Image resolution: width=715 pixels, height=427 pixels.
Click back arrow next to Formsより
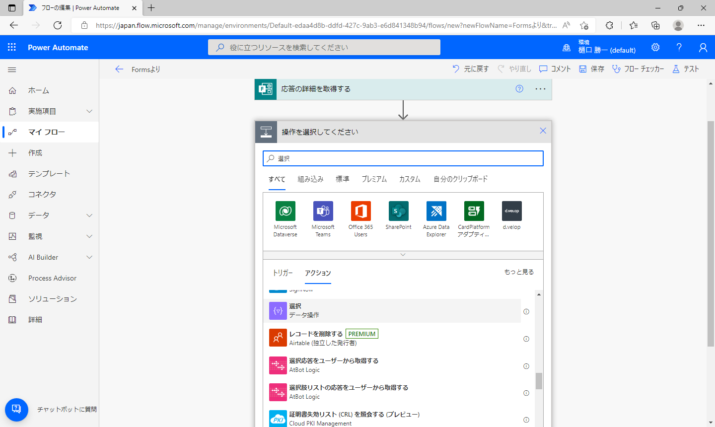[x=119, y=69]
